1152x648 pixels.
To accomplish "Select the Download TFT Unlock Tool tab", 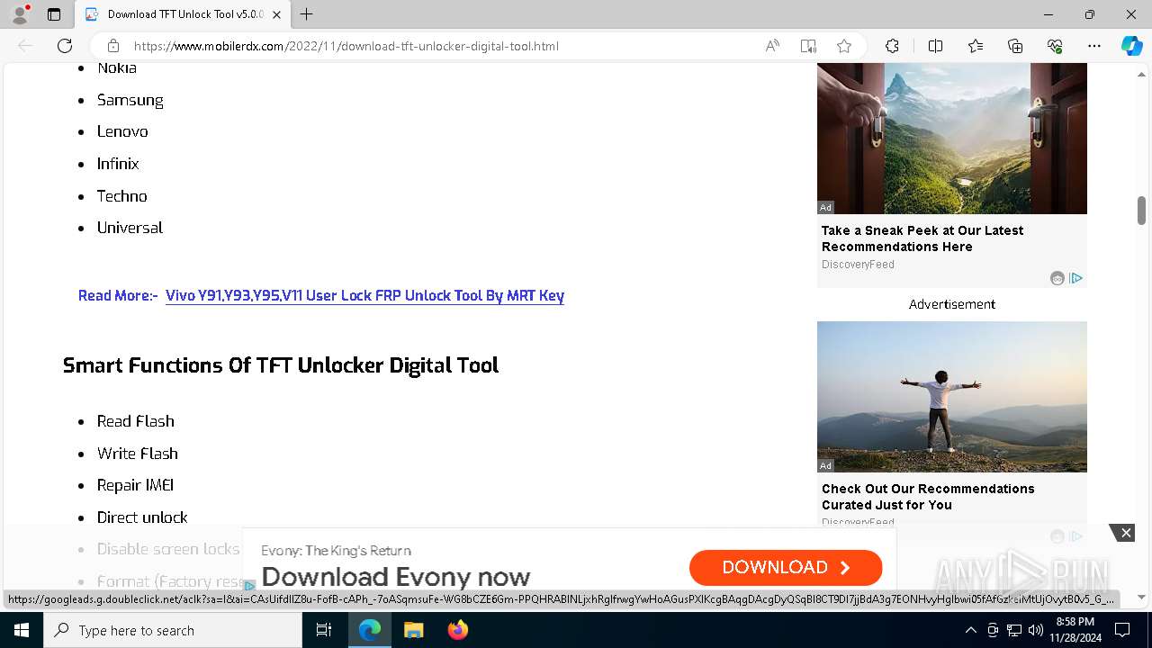I will pyautogui.click(x=183, y=14).
